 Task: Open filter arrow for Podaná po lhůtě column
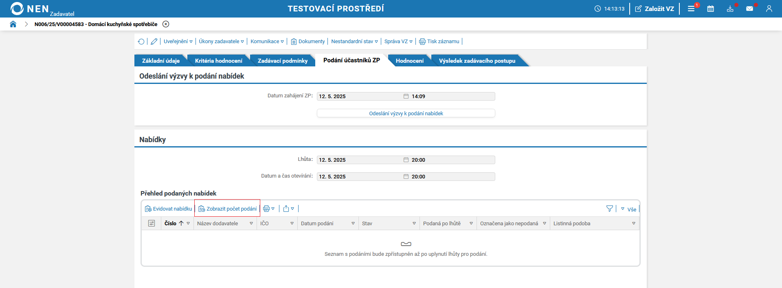[471, 223]
